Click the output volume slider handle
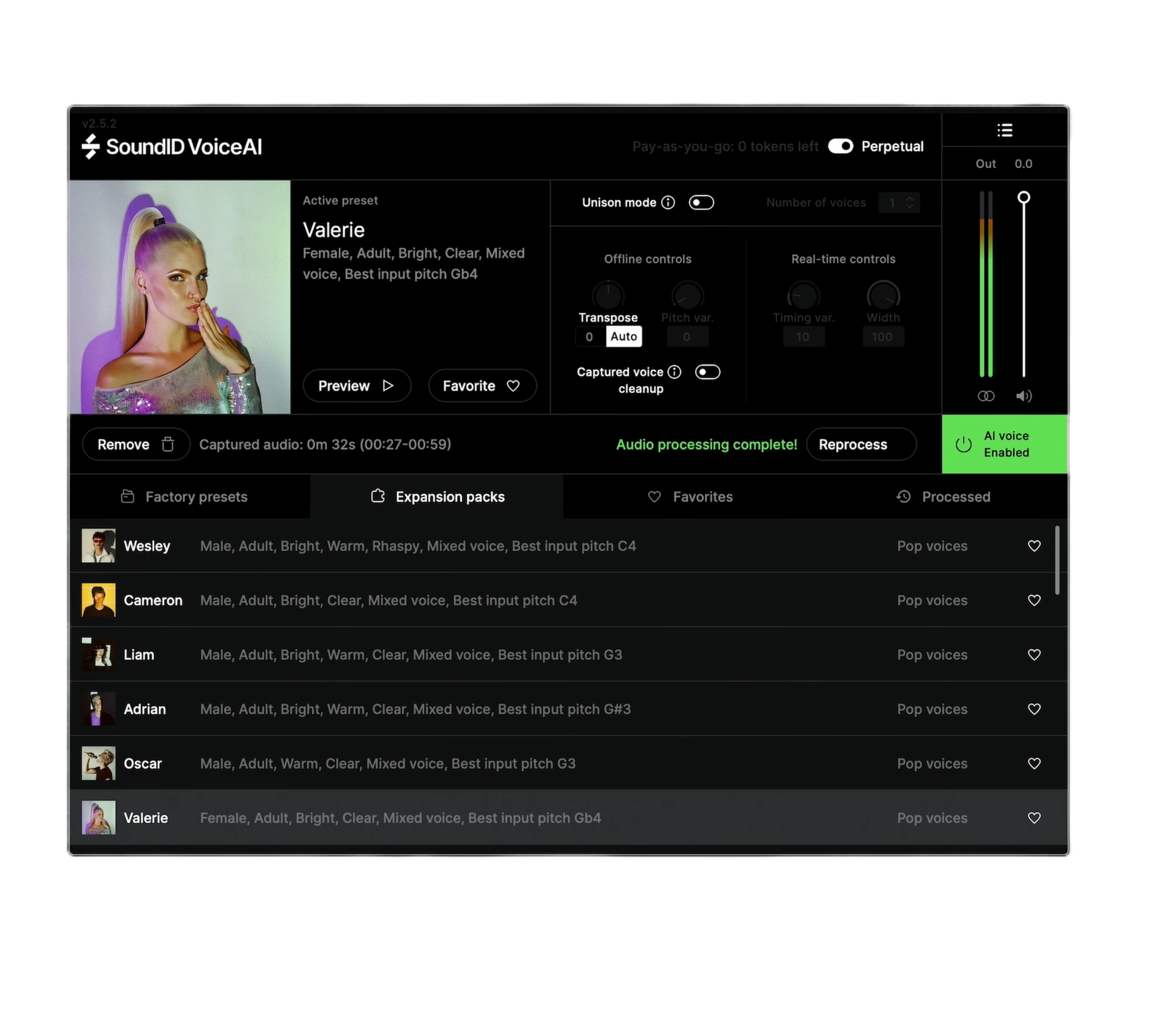1162x1015 pixels. (1023, 198)
